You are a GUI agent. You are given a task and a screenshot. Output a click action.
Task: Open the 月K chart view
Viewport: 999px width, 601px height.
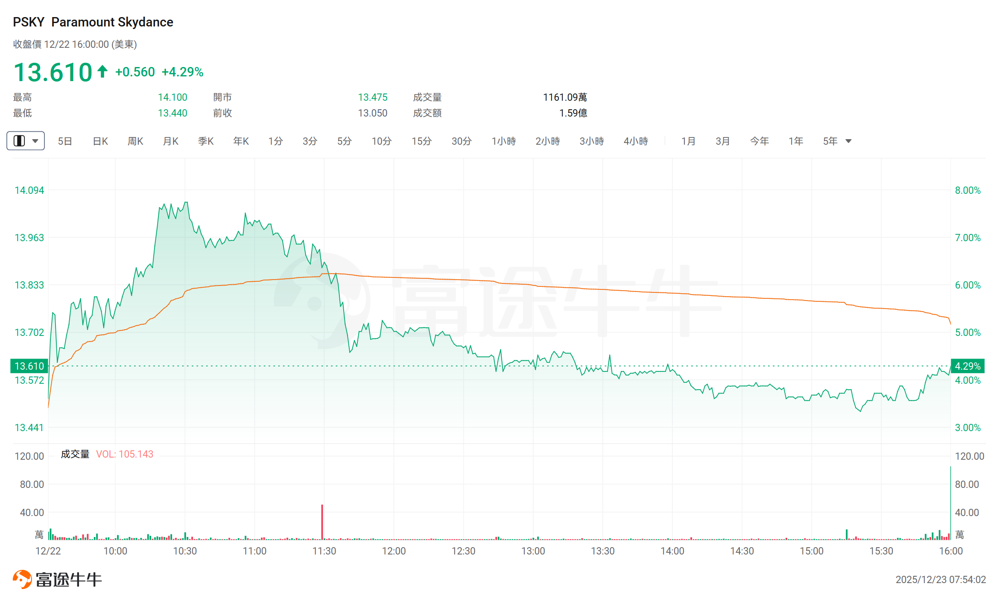[x=171, y=141]
